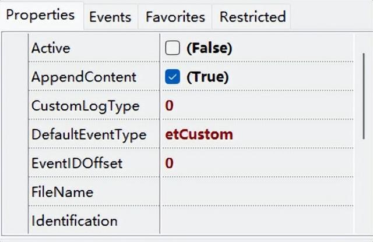The image size is (373, 242).
Task: Edit the CustomLogType value 0
Action: (x=170, y=106)
